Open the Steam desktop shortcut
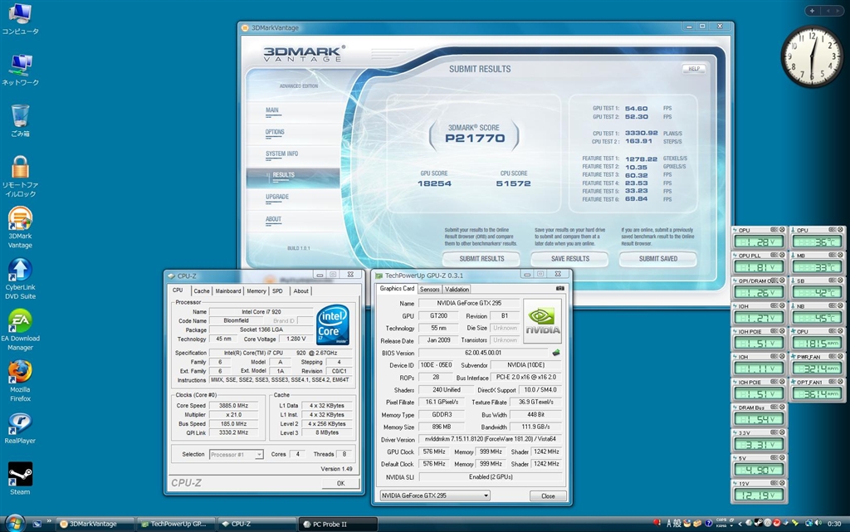 tap(20, 475)
